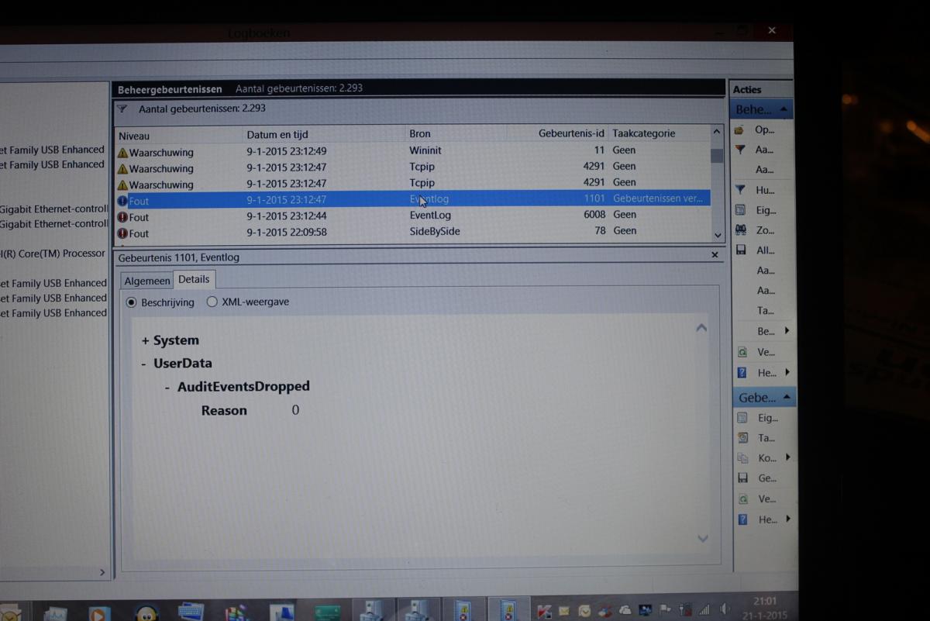This screenshot has width=930, height=621.
Task: Click the scroll down arrow in events list
Action: [717, 234]
